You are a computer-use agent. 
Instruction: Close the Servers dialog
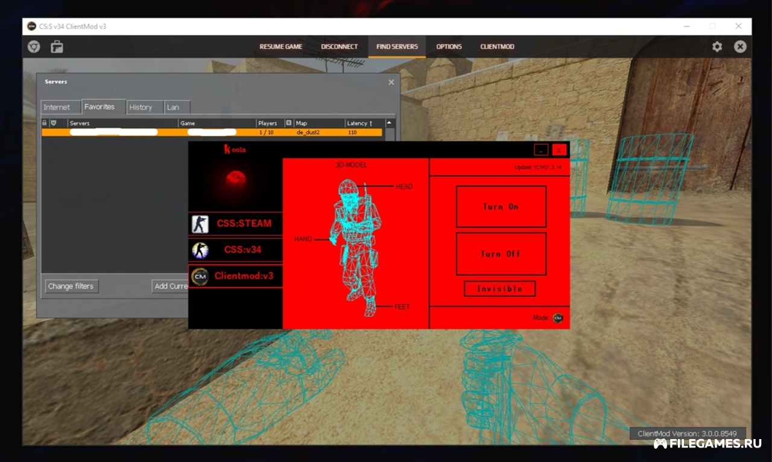391,82
